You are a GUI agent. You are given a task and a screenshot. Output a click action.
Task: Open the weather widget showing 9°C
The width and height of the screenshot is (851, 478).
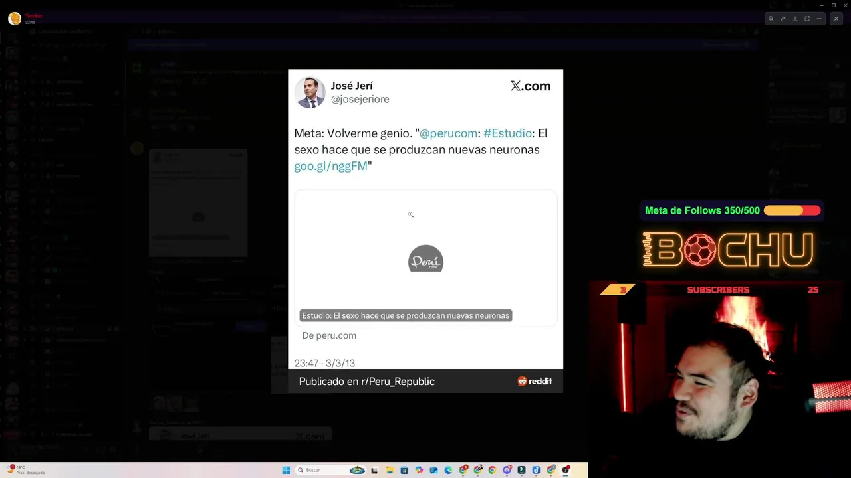point(27,469)
